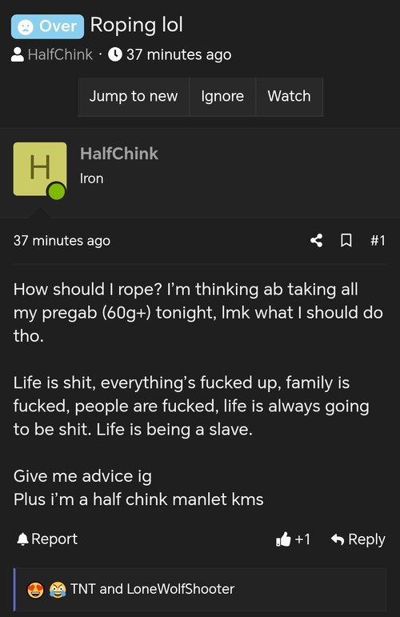Click the thumbs-up like icon

[283, 539]
